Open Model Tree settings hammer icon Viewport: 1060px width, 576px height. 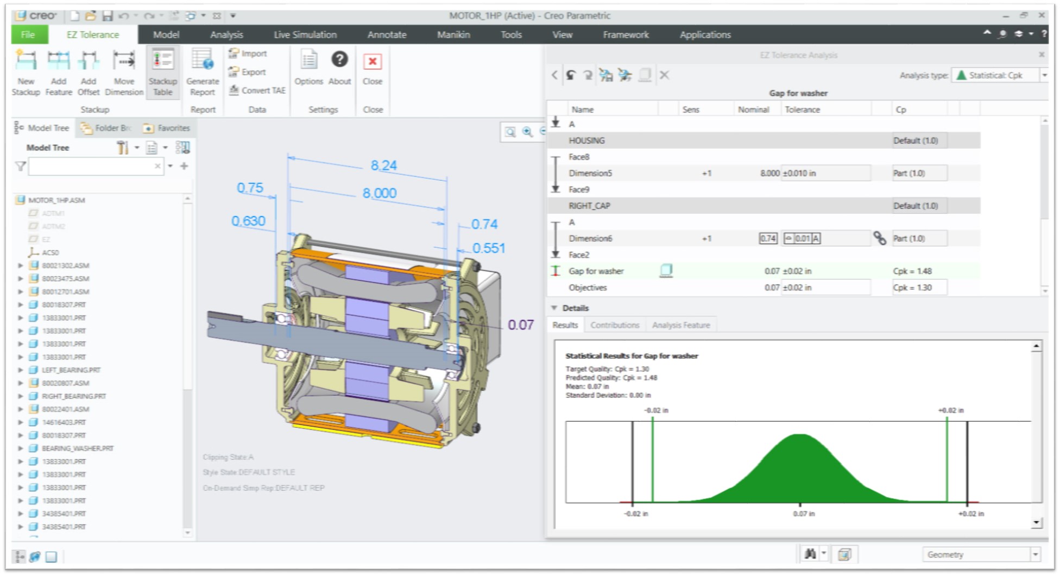click(x=123, y=148)
